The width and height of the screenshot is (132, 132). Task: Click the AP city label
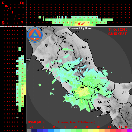[87, 58]
